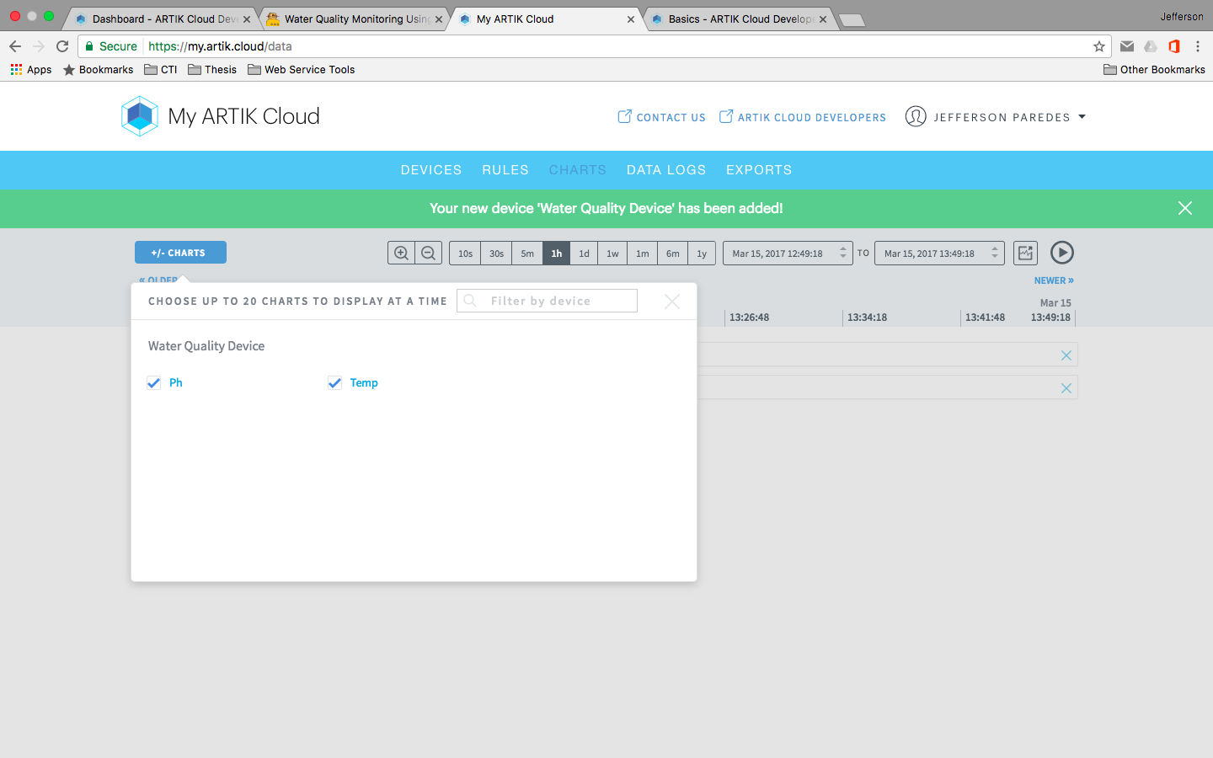Click the user profile avatar icon
This screenshot has height=758, width=1213.
(x=916, y=116)
